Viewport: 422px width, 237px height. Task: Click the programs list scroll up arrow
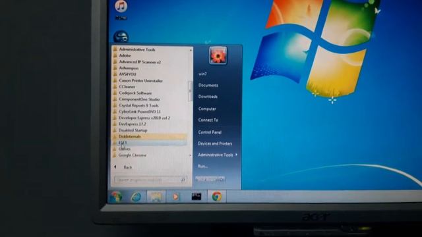tap(191, 50)
